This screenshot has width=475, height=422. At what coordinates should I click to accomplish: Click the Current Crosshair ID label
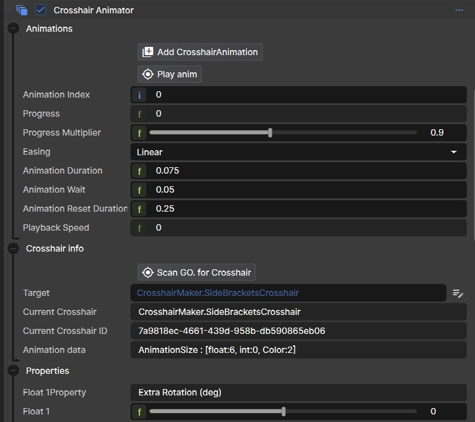tap(65, 331)
